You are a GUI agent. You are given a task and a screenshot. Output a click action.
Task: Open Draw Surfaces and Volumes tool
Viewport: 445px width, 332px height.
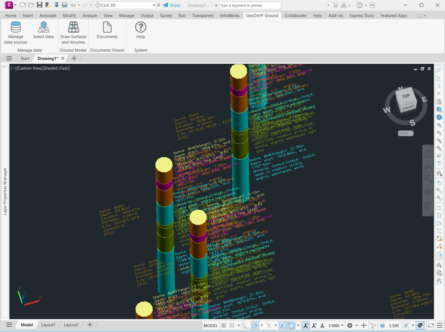point(73,32)
